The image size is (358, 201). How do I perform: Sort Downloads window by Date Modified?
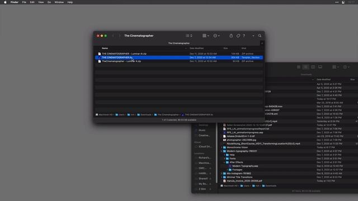coord(323,79)
